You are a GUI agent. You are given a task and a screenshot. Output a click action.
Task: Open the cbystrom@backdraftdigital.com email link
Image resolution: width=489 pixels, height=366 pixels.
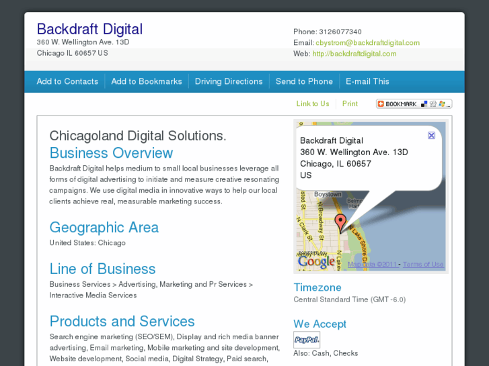coord(367,43)
